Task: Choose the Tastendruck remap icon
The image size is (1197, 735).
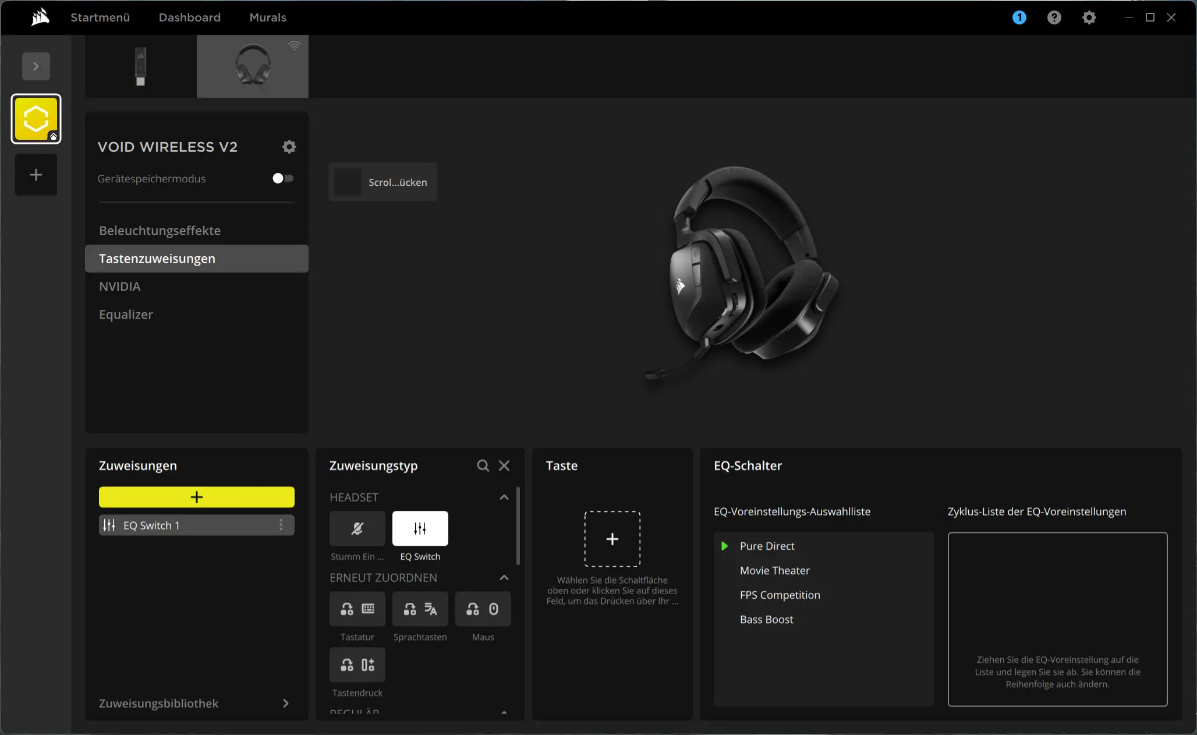Action: pos(357,665)
